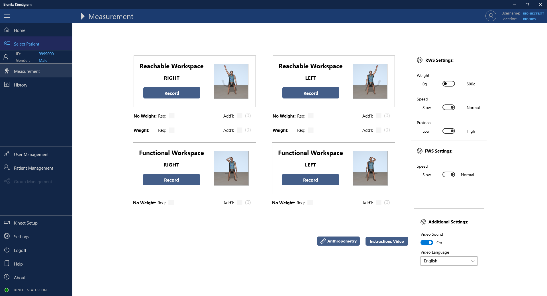
Task: Open the hamburger navigation menu
Action: coord(7,16)
